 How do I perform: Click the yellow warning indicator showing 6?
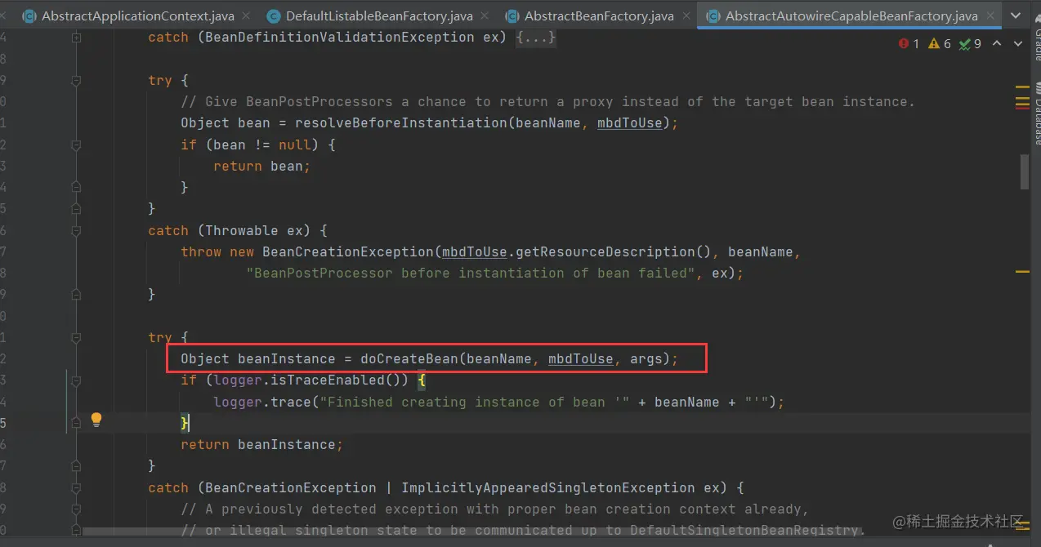pyautogui.click(x=940, y=43)
